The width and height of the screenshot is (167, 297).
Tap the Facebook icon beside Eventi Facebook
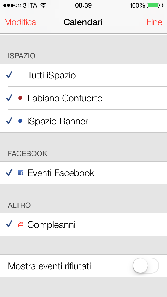(x=21, y=173)
